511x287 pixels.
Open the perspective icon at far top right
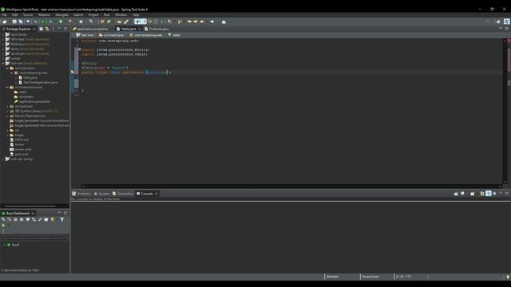pos(507,22)
